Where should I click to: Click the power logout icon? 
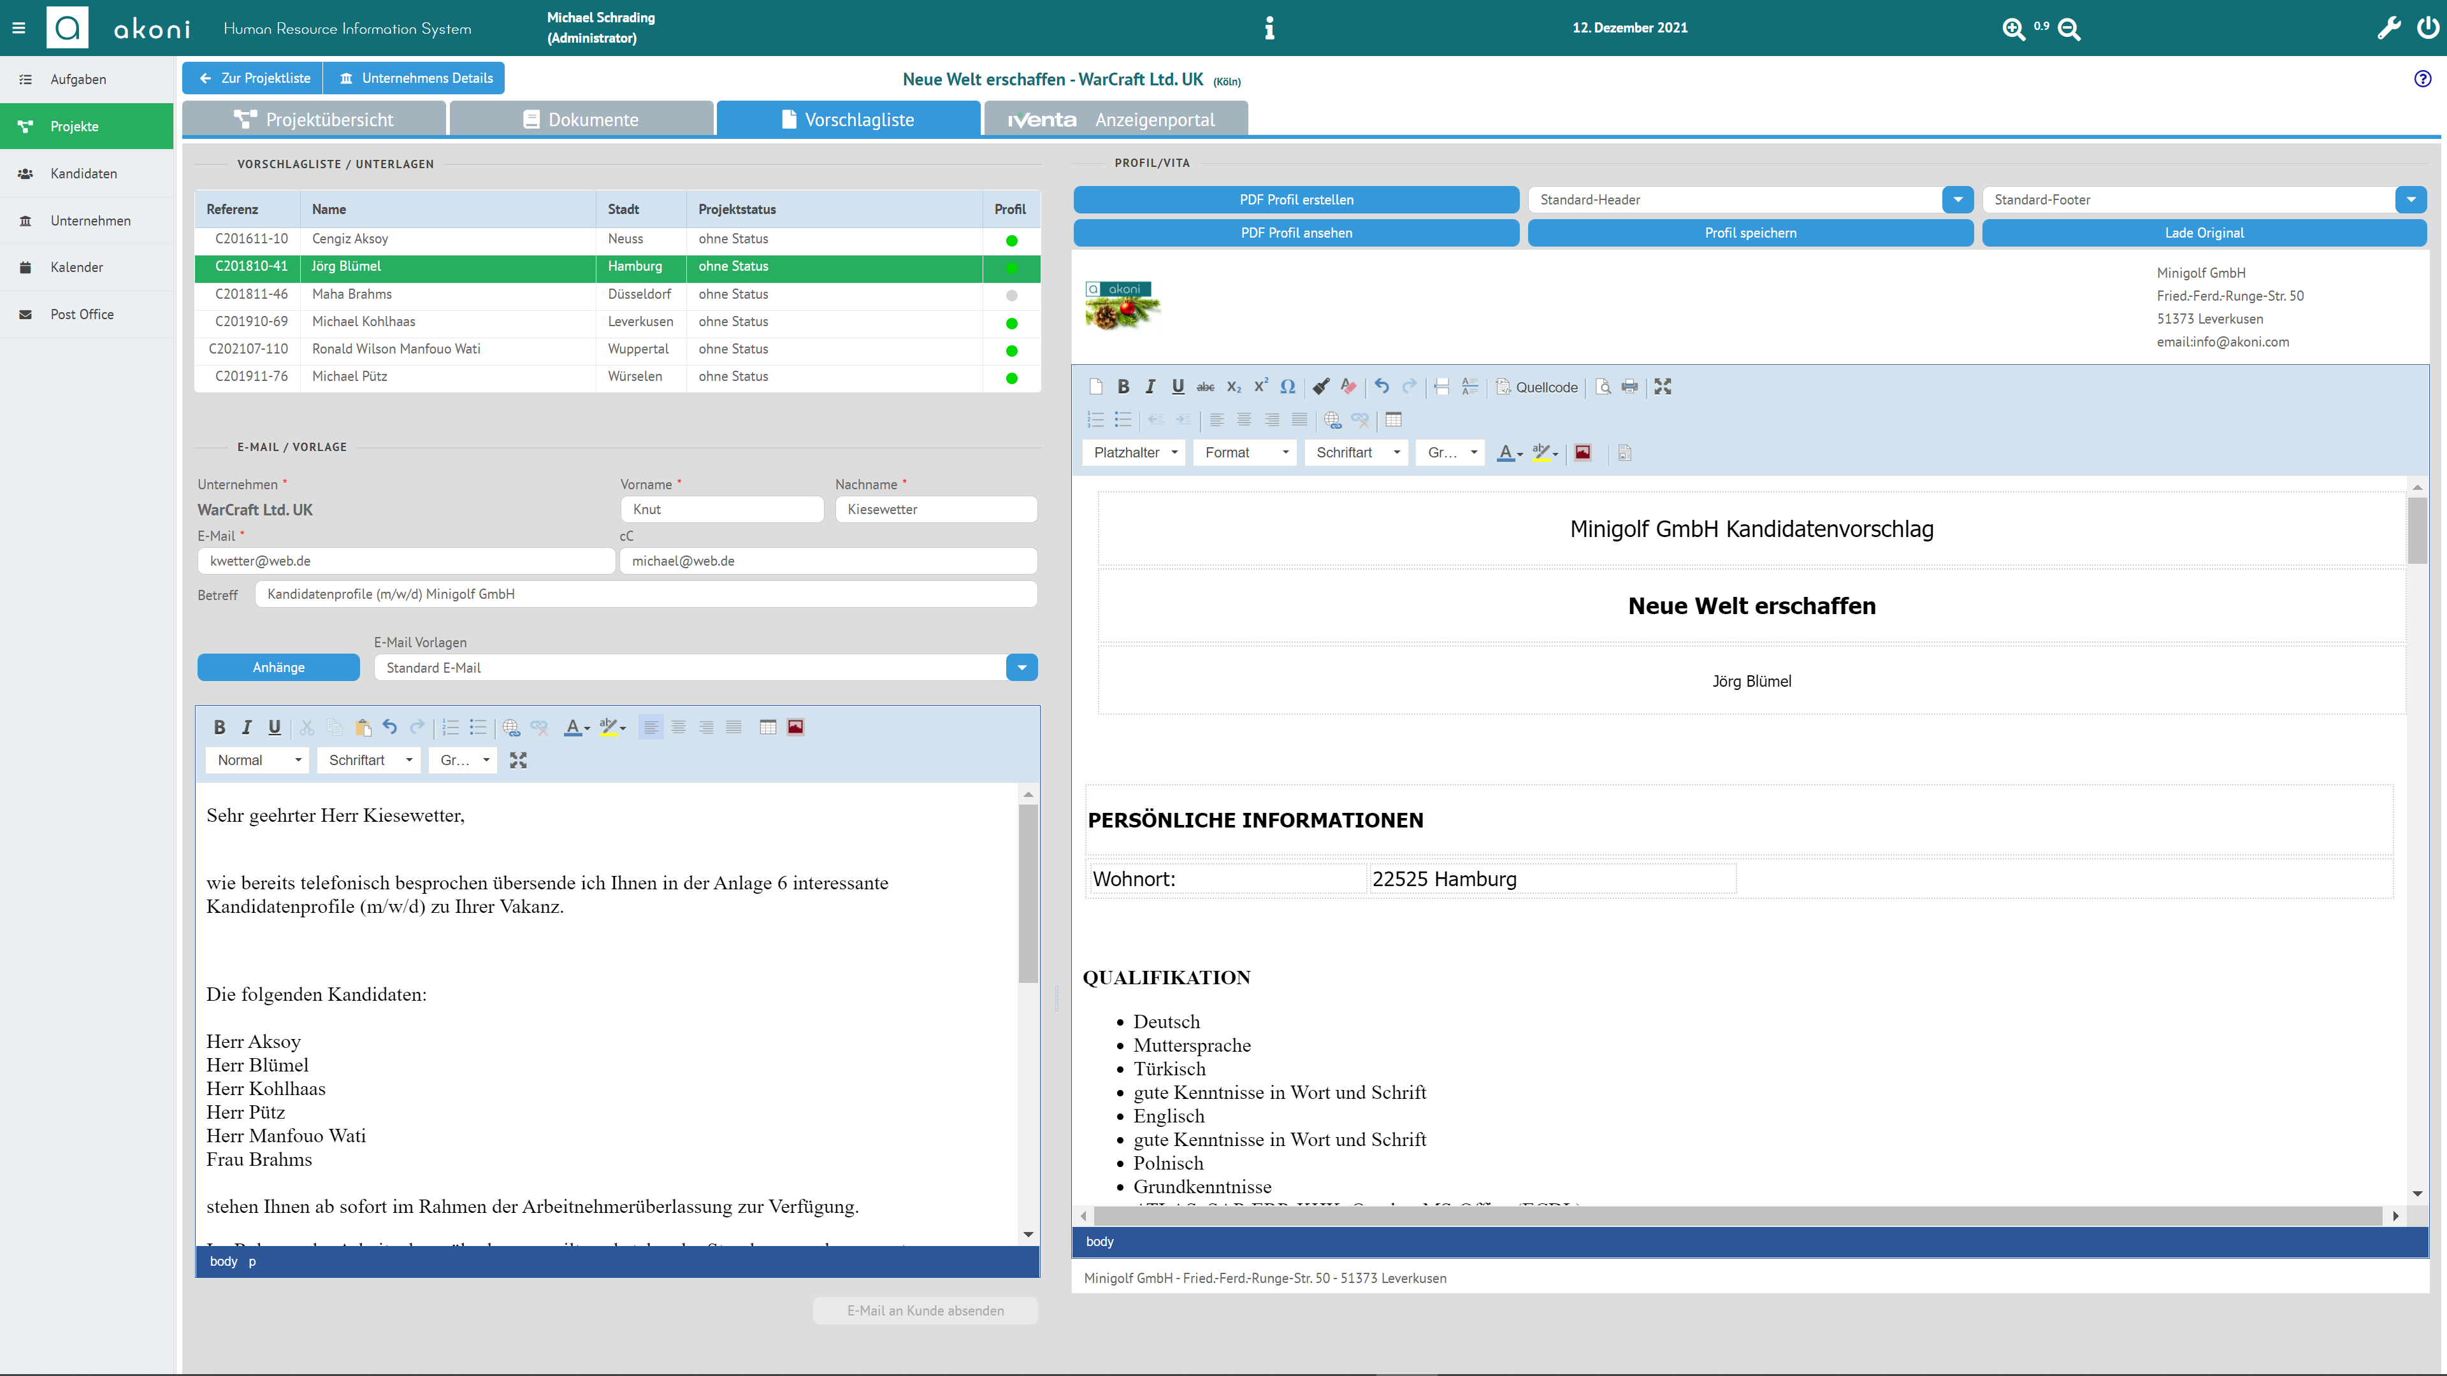pos(2427,27)
